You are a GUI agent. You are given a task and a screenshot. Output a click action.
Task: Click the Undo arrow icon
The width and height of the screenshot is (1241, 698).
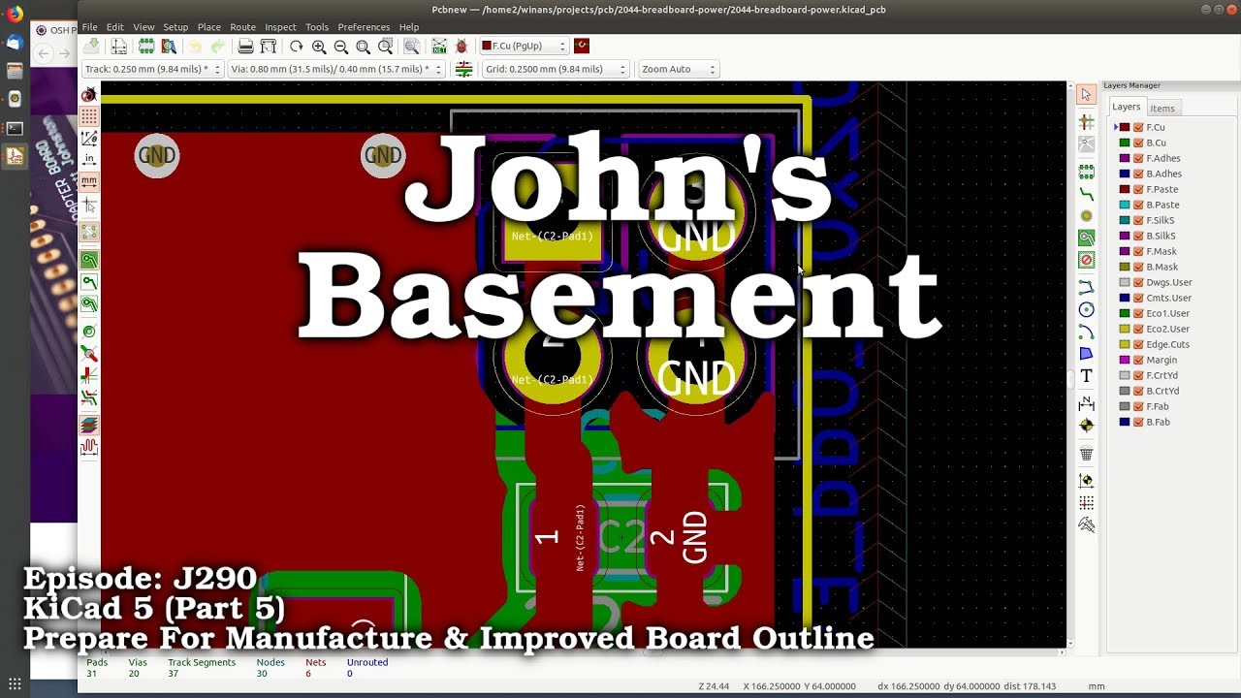pos(195,47)
